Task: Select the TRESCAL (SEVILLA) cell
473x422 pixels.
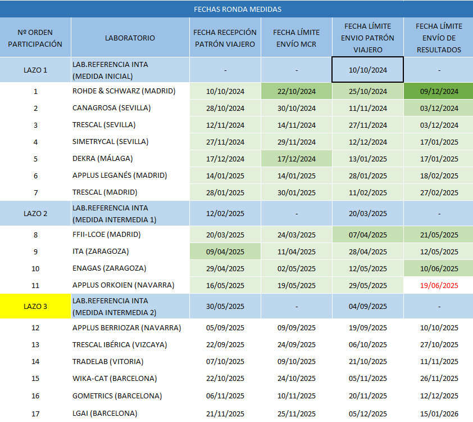Action: coord(130,125)
